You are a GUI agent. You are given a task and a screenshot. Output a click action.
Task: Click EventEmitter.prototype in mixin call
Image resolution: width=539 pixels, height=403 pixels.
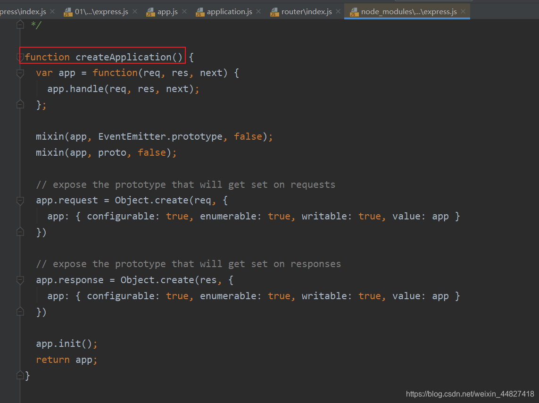(x=160, y=136)
